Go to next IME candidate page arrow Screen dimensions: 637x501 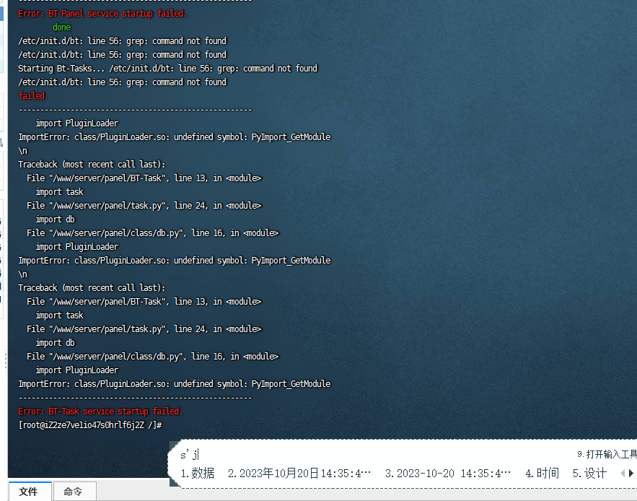coord(631,474)
